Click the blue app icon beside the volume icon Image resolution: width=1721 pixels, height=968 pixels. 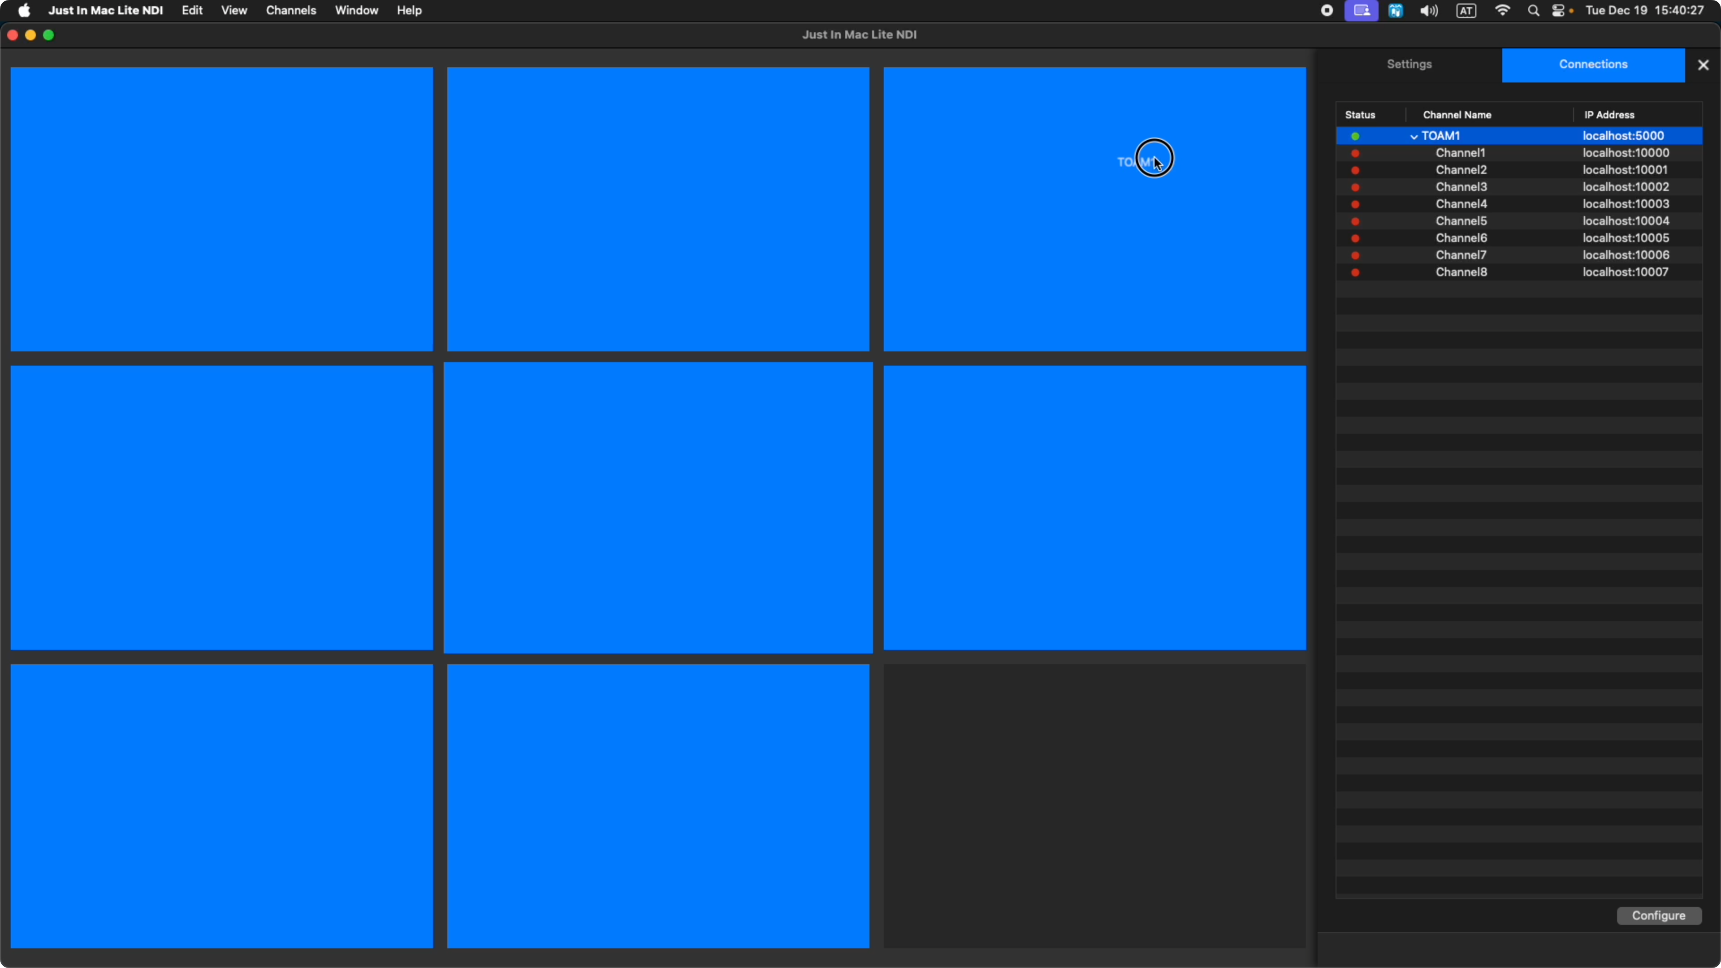point(1396,11)
